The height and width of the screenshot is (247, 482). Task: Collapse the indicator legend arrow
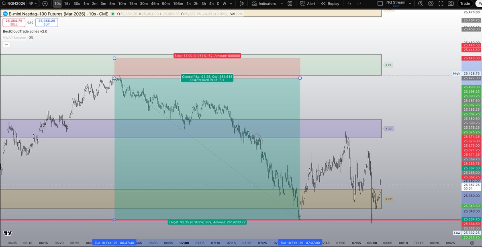click(x=6, y=45)
